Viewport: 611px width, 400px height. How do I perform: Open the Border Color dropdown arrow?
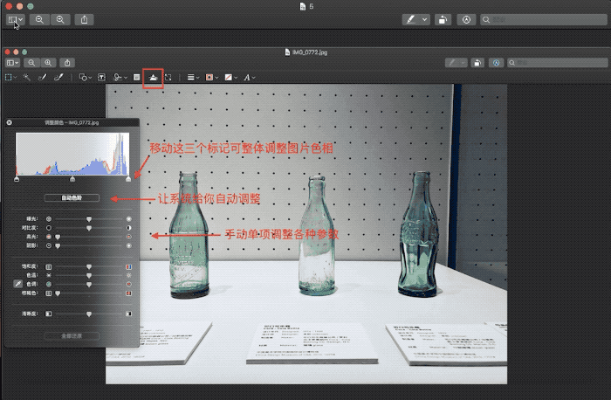tap(216, 78)
